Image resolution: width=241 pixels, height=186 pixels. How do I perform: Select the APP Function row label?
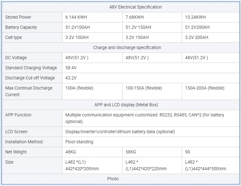[x=18, y=115]
